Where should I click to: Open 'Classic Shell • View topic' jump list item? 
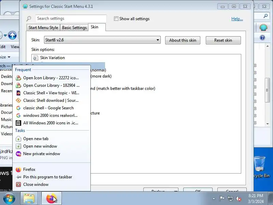click(52, 93)
